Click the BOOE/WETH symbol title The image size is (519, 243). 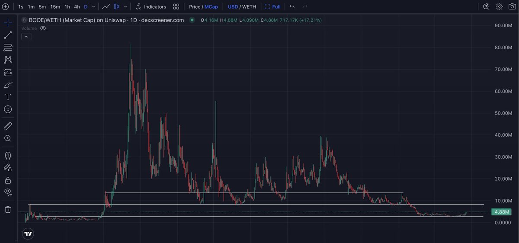pos(106,20)
